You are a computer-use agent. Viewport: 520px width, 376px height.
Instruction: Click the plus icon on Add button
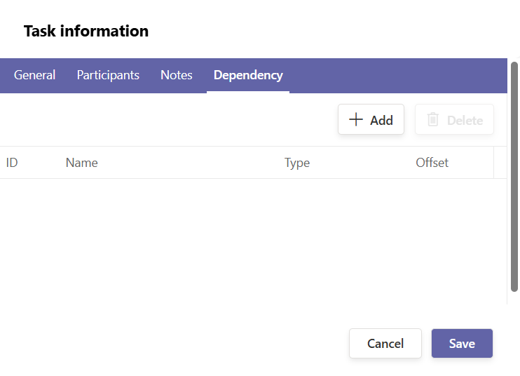coord(356,120)
